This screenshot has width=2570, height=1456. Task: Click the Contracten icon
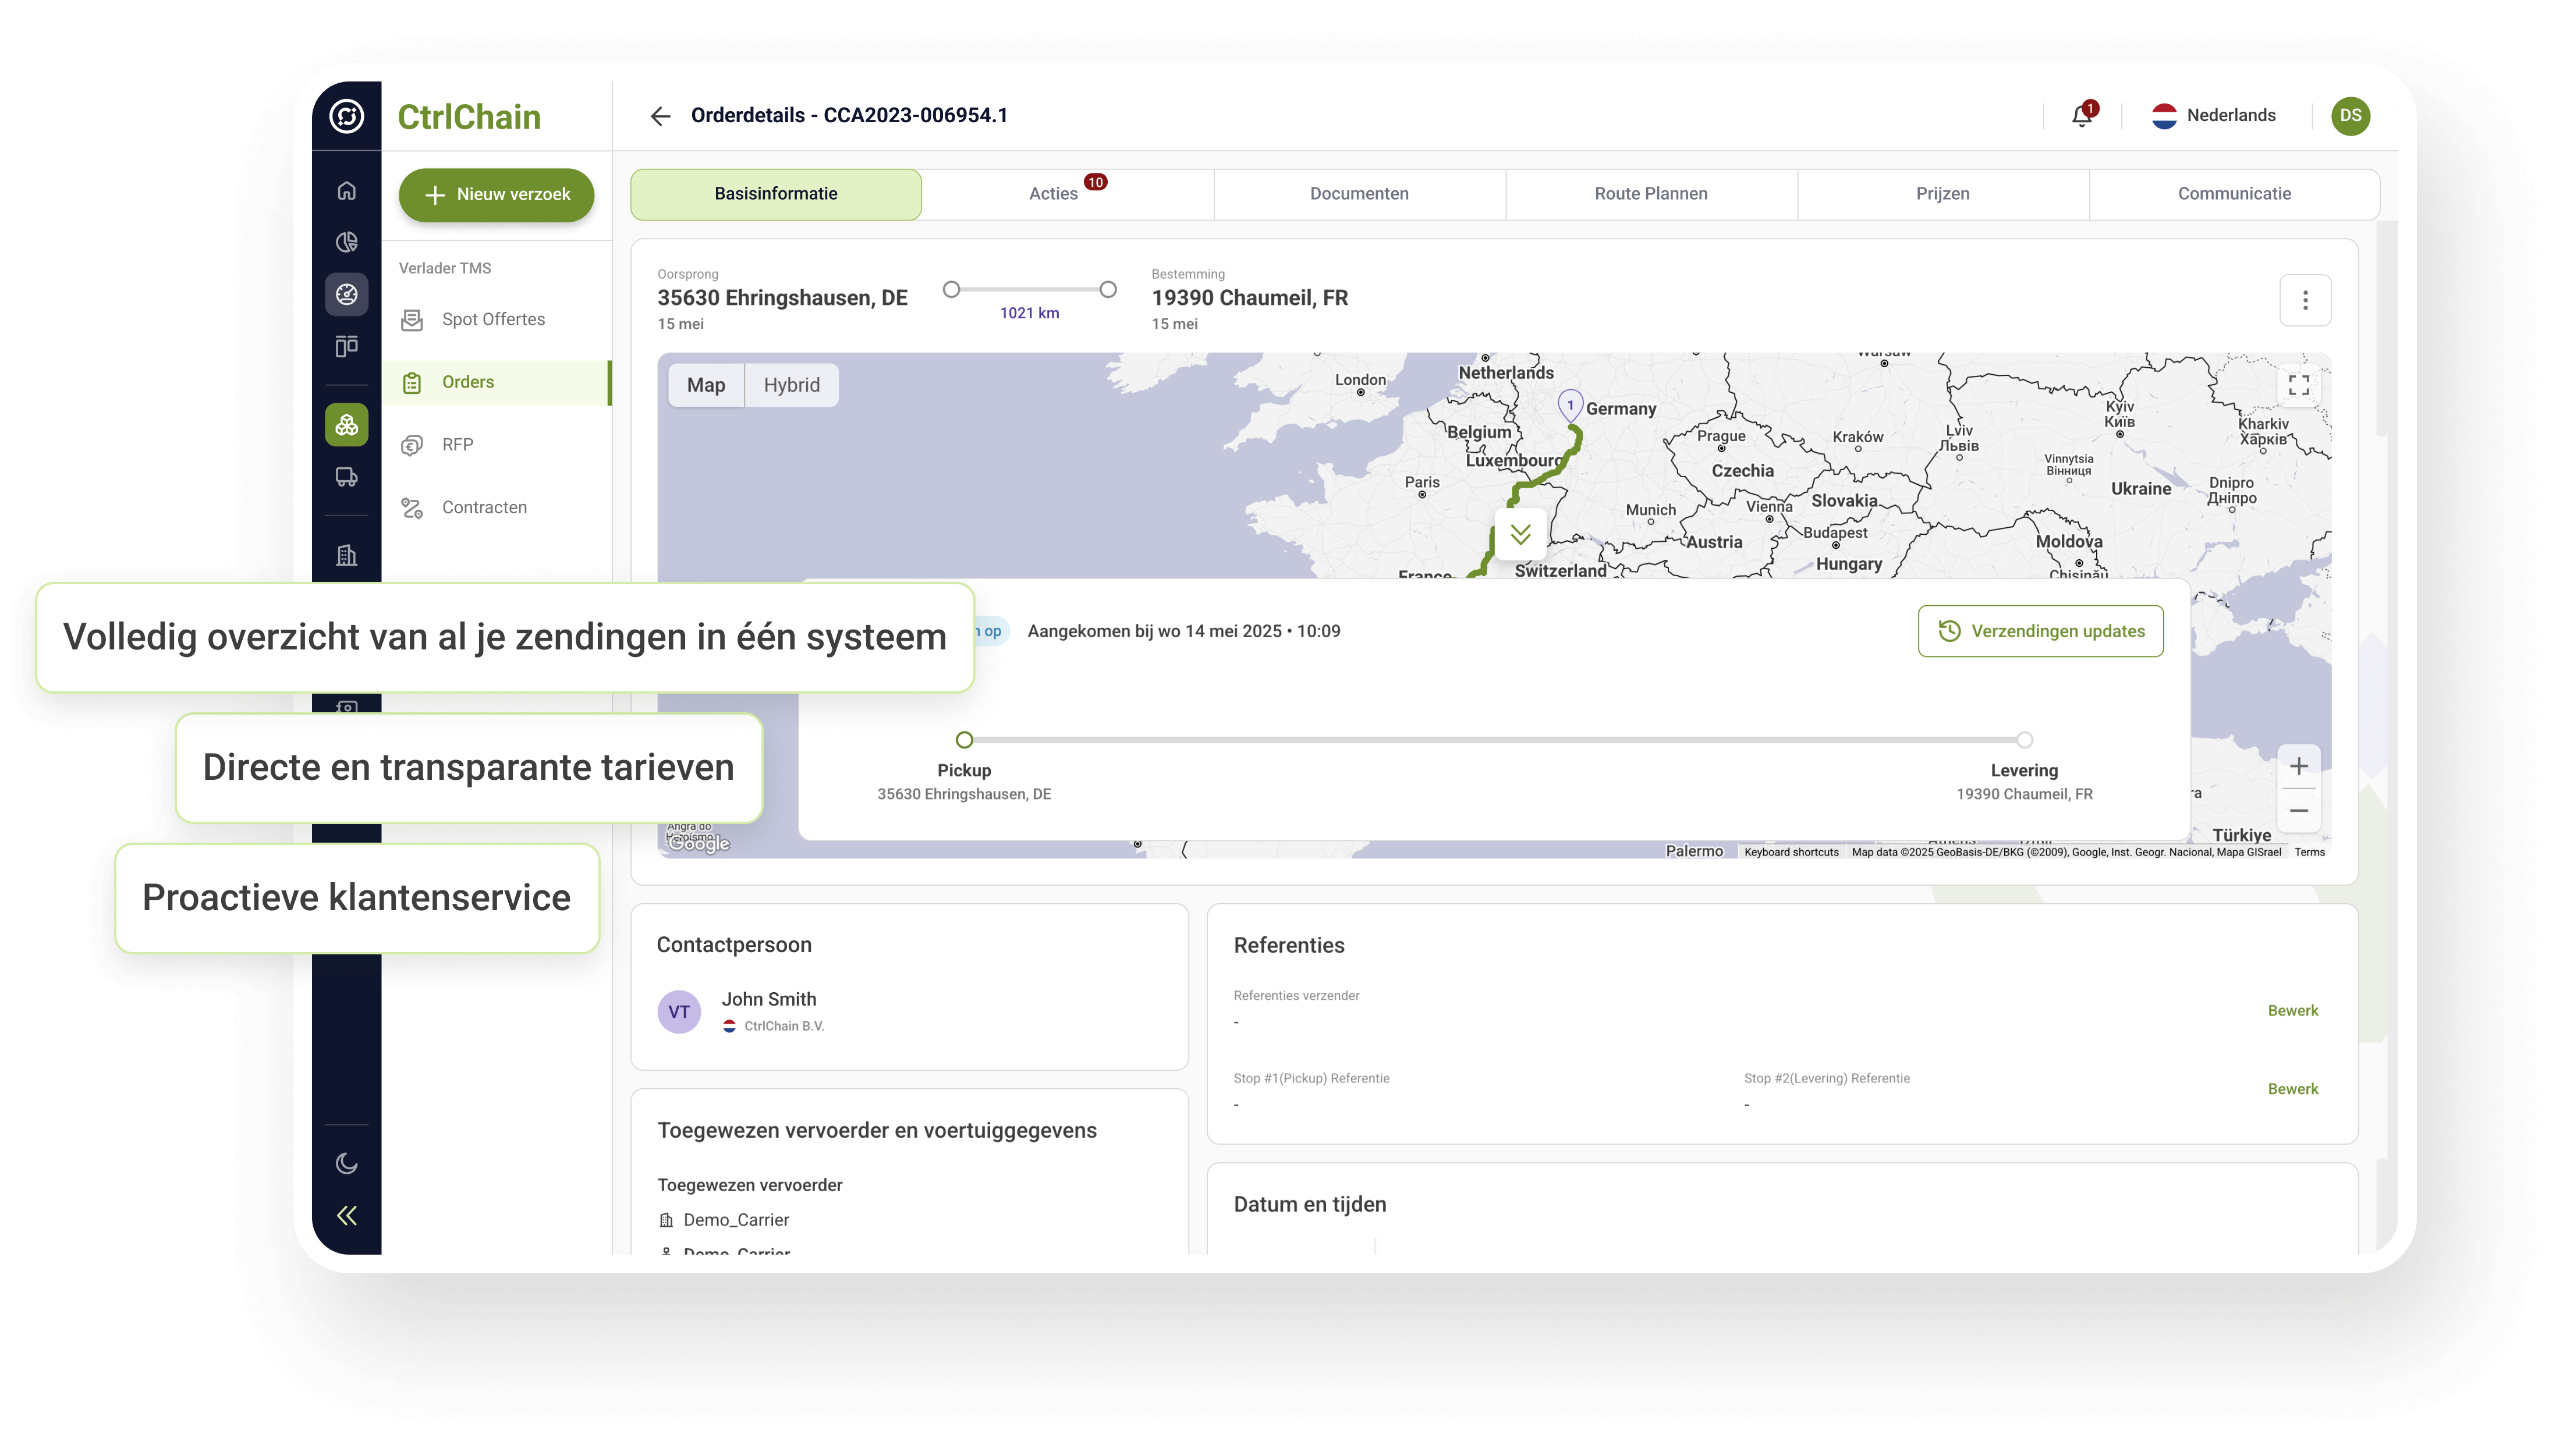[412, 508]
